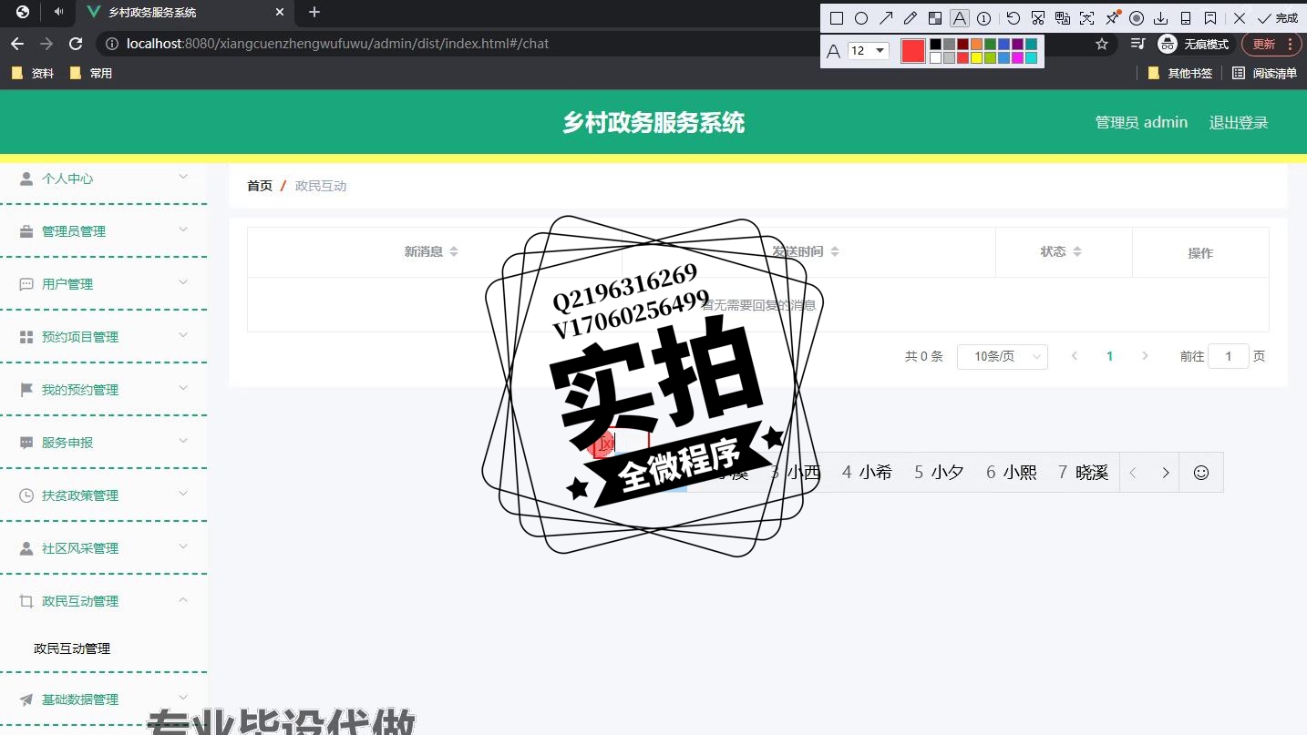Screen dimensions: 1307x735
Task: Click the send-to-phone icon
Action: tap(1186, 18)
